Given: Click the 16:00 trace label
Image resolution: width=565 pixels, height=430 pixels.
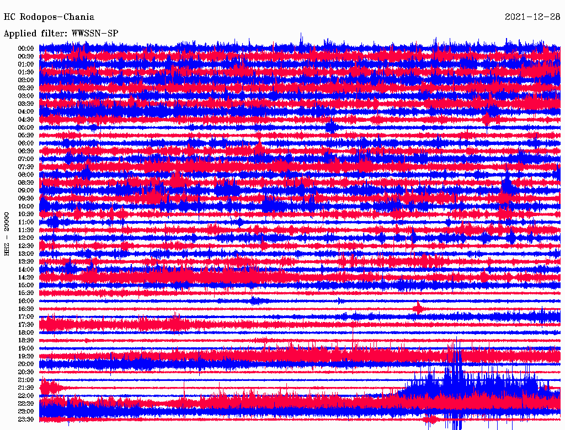Looking at the screenshot, I should coord(26,300).
